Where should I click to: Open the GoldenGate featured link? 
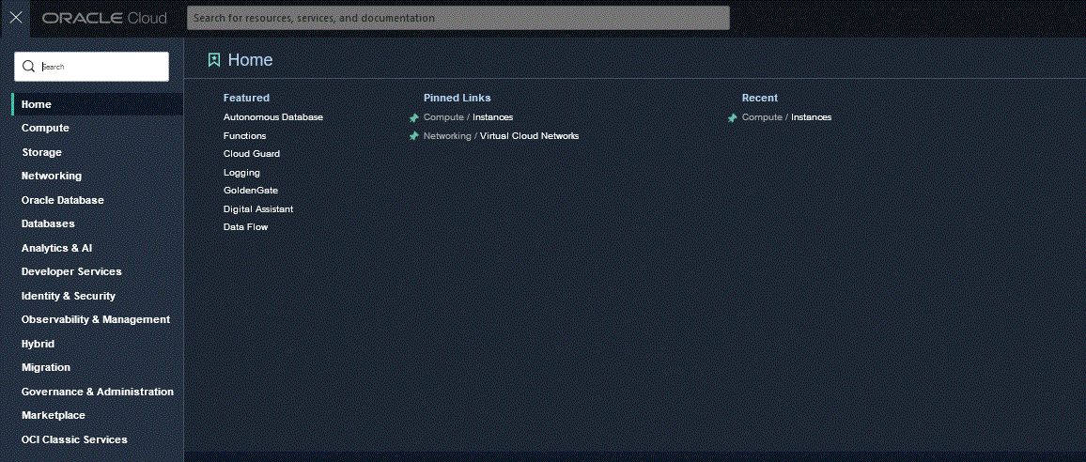(250, 191)
